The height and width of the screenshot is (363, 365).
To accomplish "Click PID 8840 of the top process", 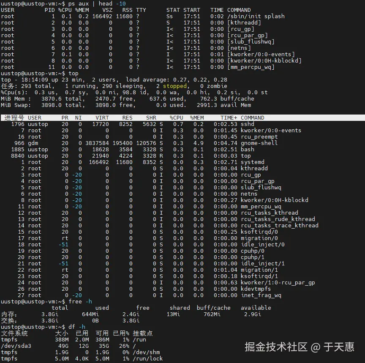I will click(x=17, y=156).
